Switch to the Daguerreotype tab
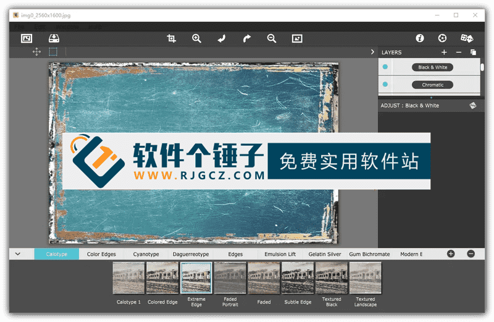The image size is (494, 322). [191, 254]
